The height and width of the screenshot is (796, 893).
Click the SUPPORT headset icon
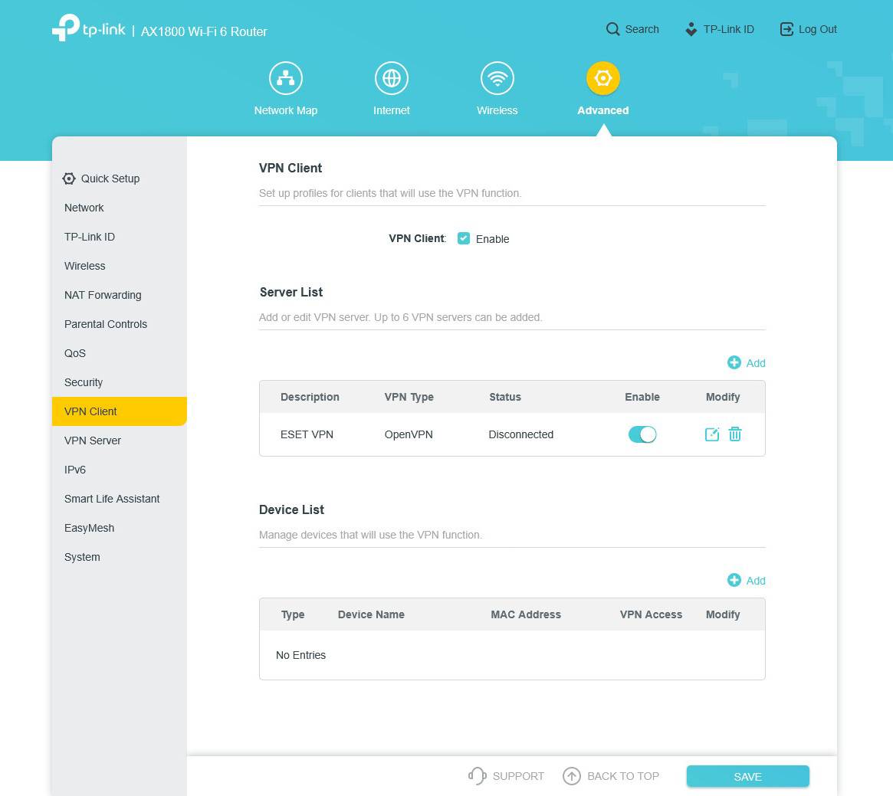click(x=476, y=776)
